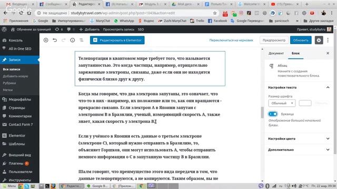The image size is (337, 189).
Task: Click Добавить in admin bar
Action: 90,29
